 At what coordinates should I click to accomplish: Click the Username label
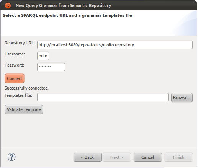pos(15,54)
